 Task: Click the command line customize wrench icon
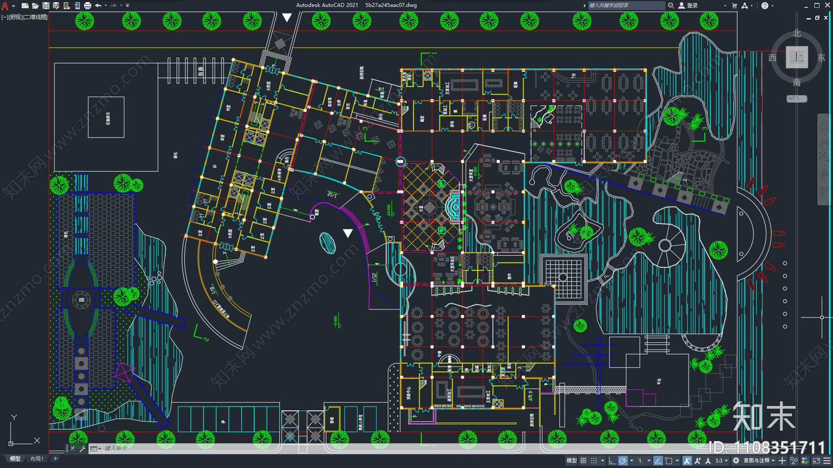(82, 448)
